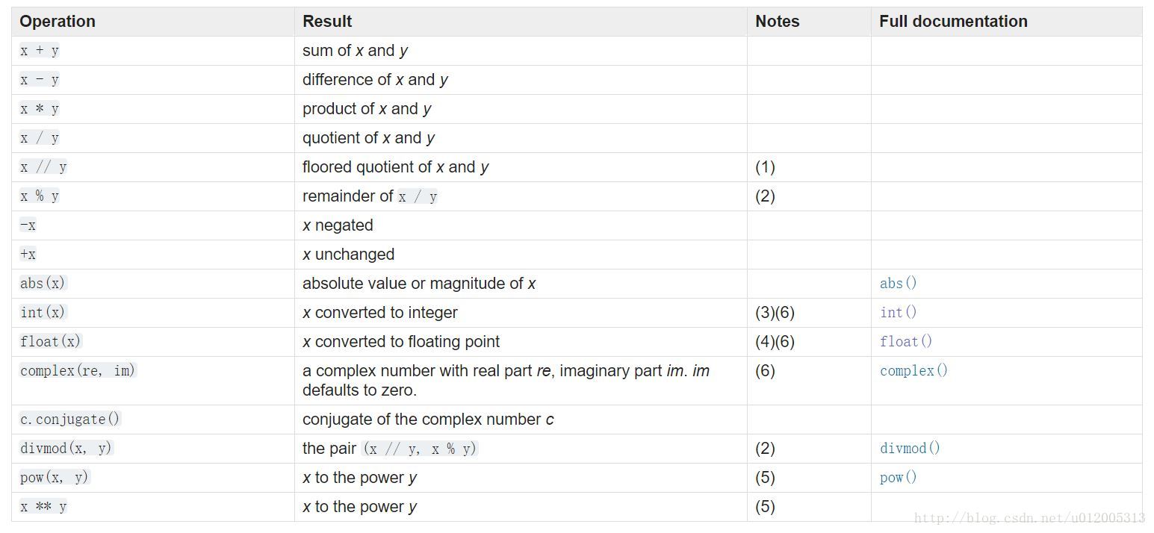This screenshot has width=1154, height=533.
Task: Click the Result column header
Action: pyautogui.click(x=327, y=22)
